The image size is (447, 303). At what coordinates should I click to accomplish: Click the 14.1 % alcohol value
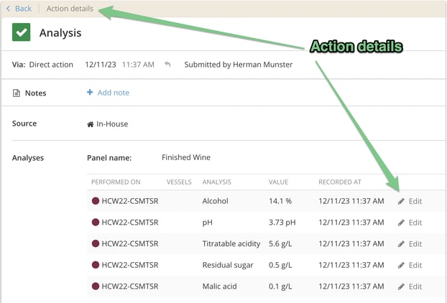tap(280, 201)
